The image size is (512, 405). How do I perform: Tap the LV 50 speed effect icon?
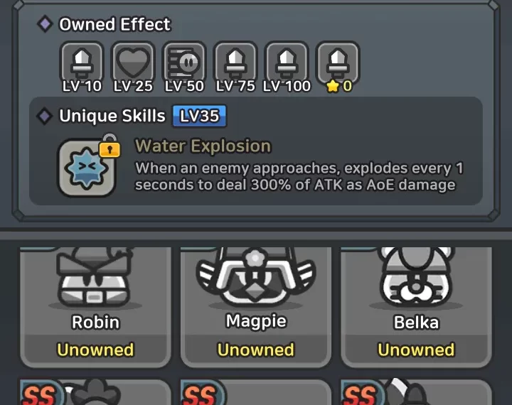point(184,62)
